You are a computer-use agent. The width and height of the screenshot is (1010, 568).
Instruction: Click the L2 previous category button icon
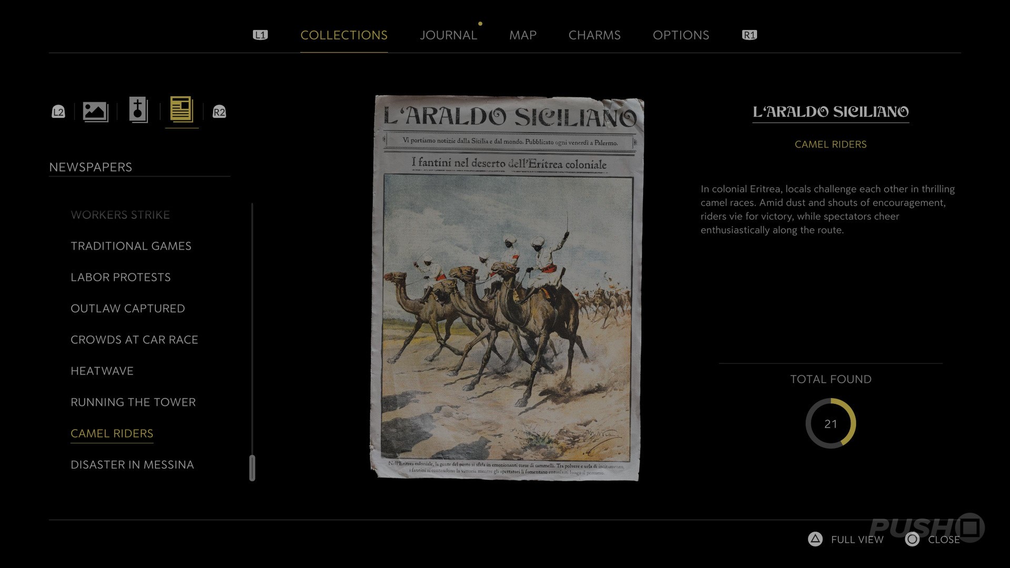coord(58,112)
